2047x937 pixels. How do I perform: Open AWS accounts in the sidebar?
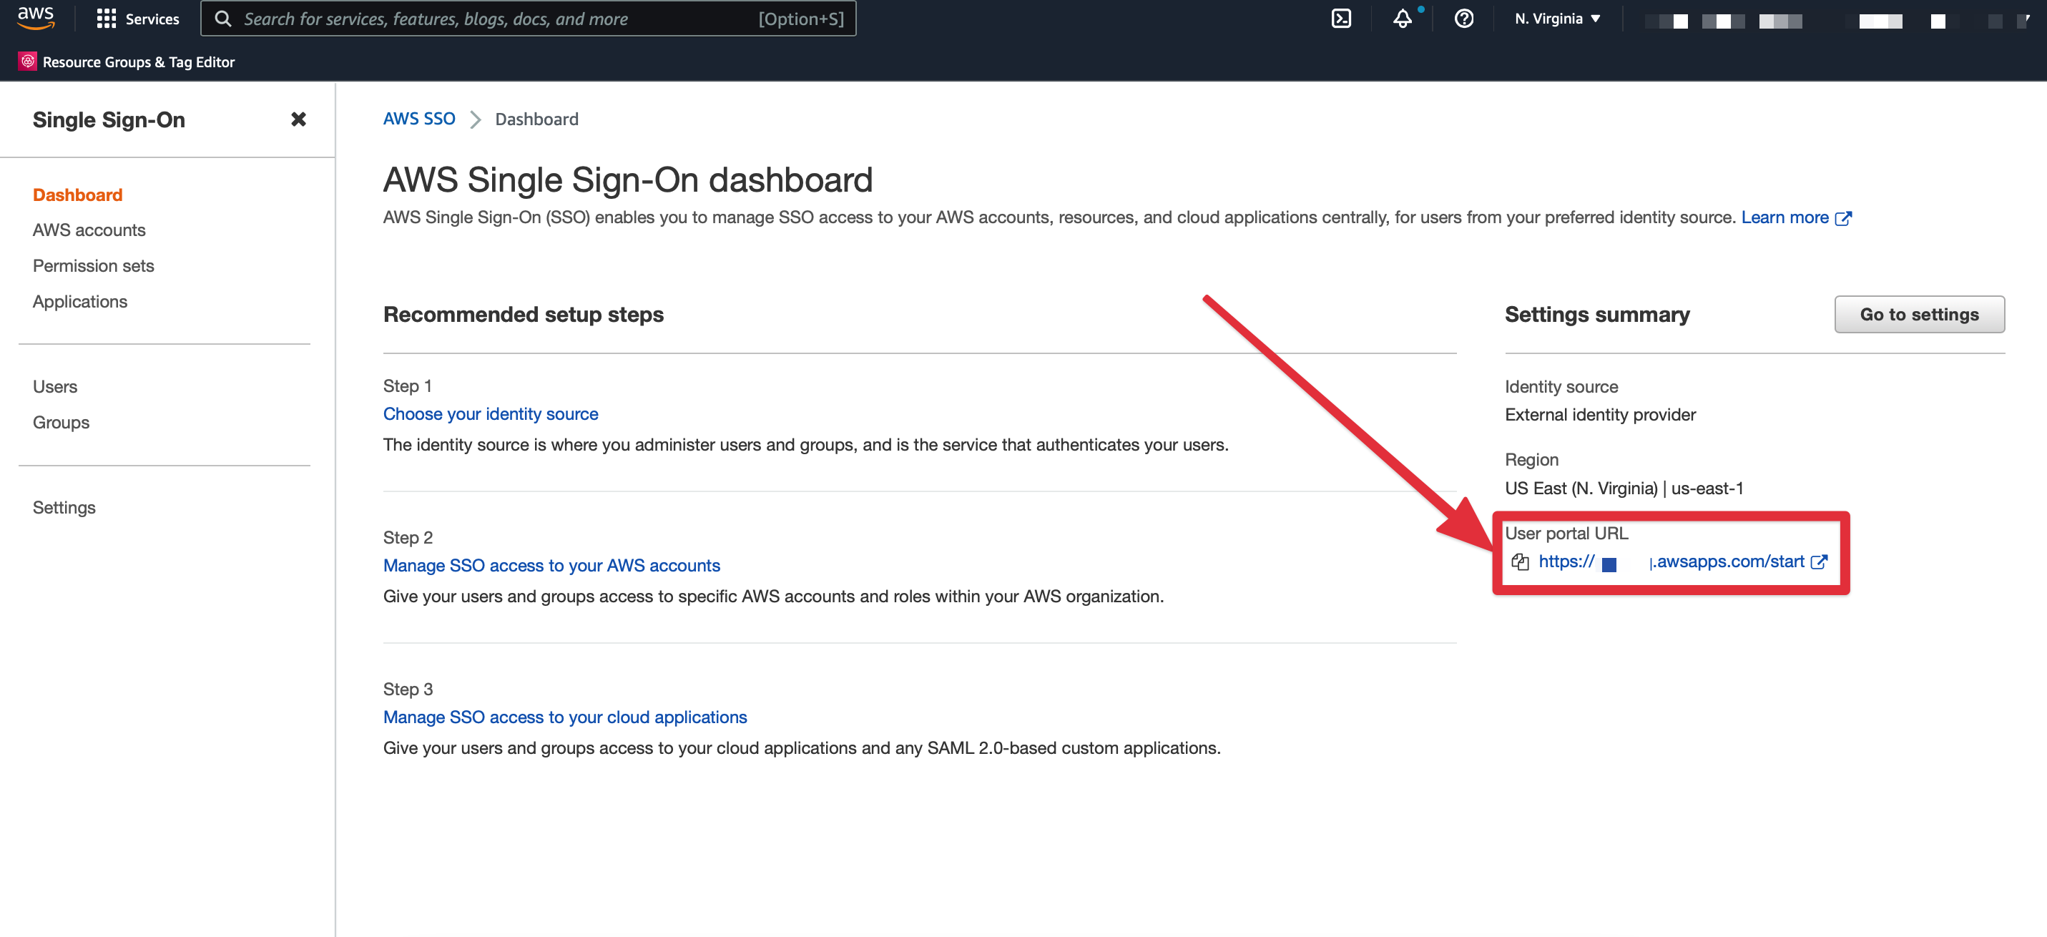click(89, 230)
